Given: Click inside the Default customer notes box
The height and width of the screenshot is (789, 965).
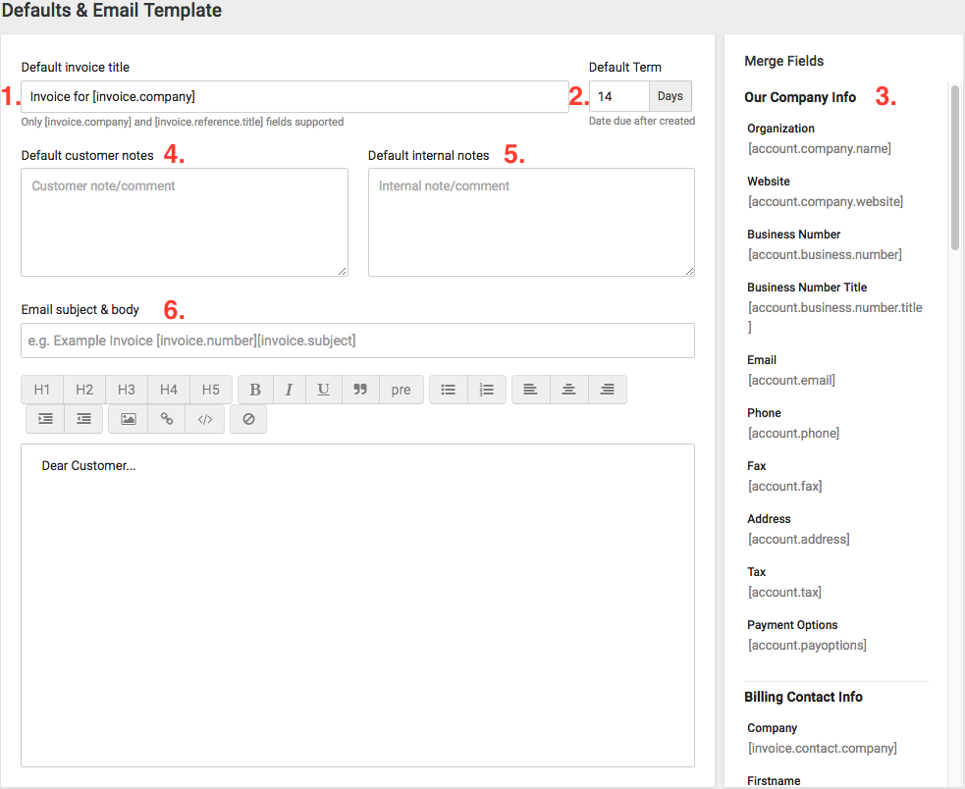Looking at the screenshot, I should click(184, 222).
